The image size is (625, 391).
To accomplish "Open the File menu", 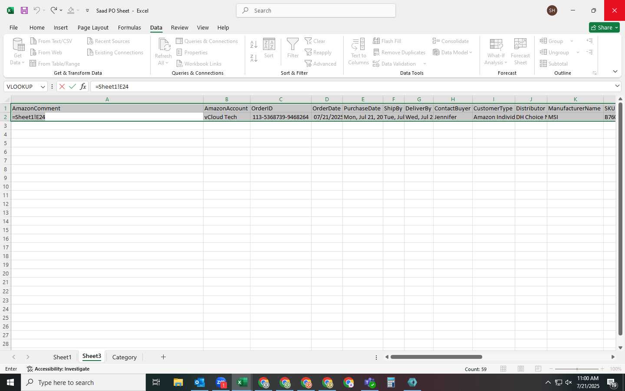I will (x=13, y=27).
